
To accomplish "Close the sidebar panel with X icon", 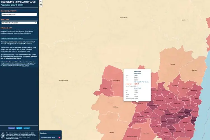I will (x=41, y=2).
